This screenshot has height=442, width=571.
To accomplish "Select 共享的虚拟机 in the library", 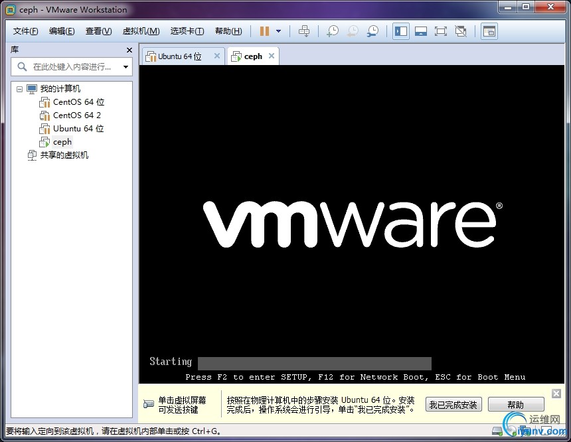I will click(64, 155).
